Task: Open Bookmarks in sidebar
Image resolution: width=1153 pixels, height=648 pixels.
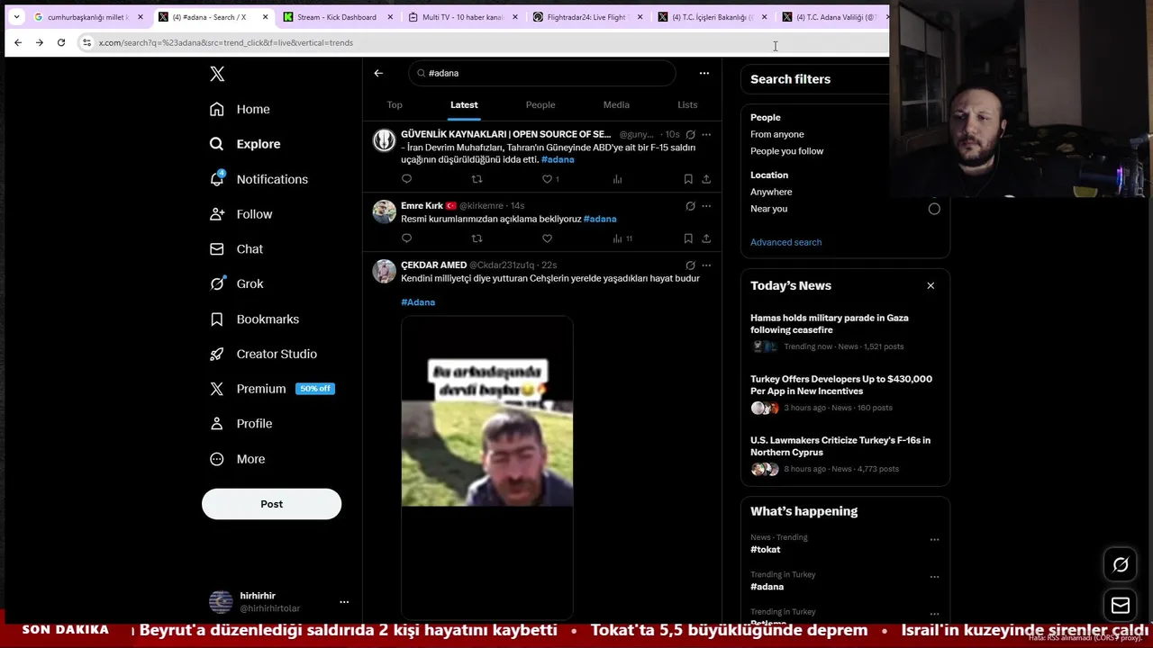Action: coord(254,319)
